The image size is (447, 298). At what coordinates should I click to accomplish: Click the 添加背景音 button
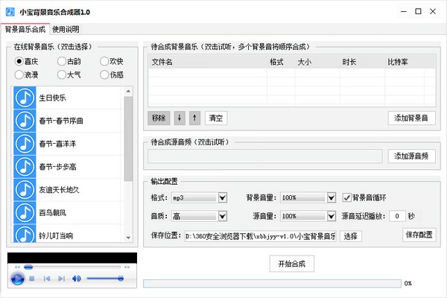(411, 118)
